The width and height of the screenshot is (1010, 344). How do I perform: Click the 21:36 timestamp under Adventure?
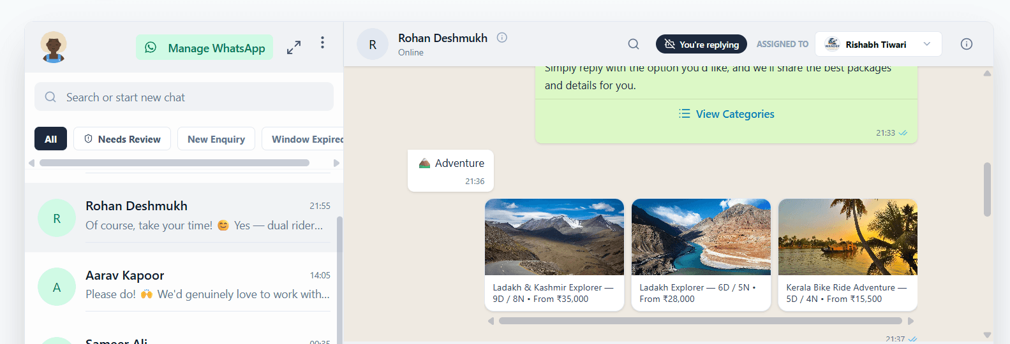pyautogui.click(x=475, y=181)
